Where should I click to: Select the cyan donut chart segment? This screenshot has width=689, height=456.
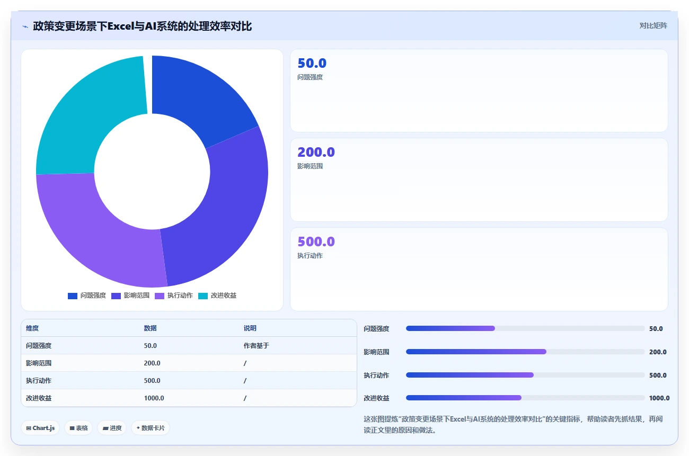tap(87, 117)
